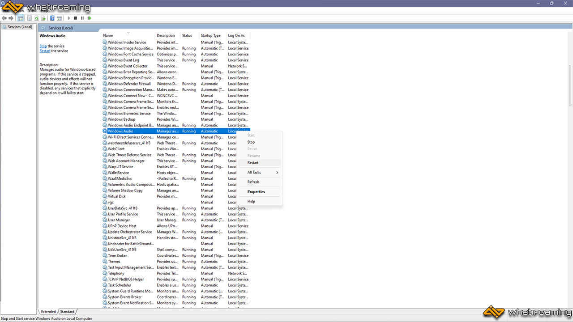
Task: Select the Update Orchestrator Service row
Action: [x=176, y=232]
